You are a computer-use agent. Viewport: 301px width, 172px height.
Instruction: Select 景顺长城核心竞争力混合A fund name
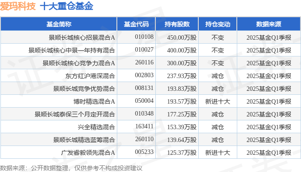click(79, 63)
